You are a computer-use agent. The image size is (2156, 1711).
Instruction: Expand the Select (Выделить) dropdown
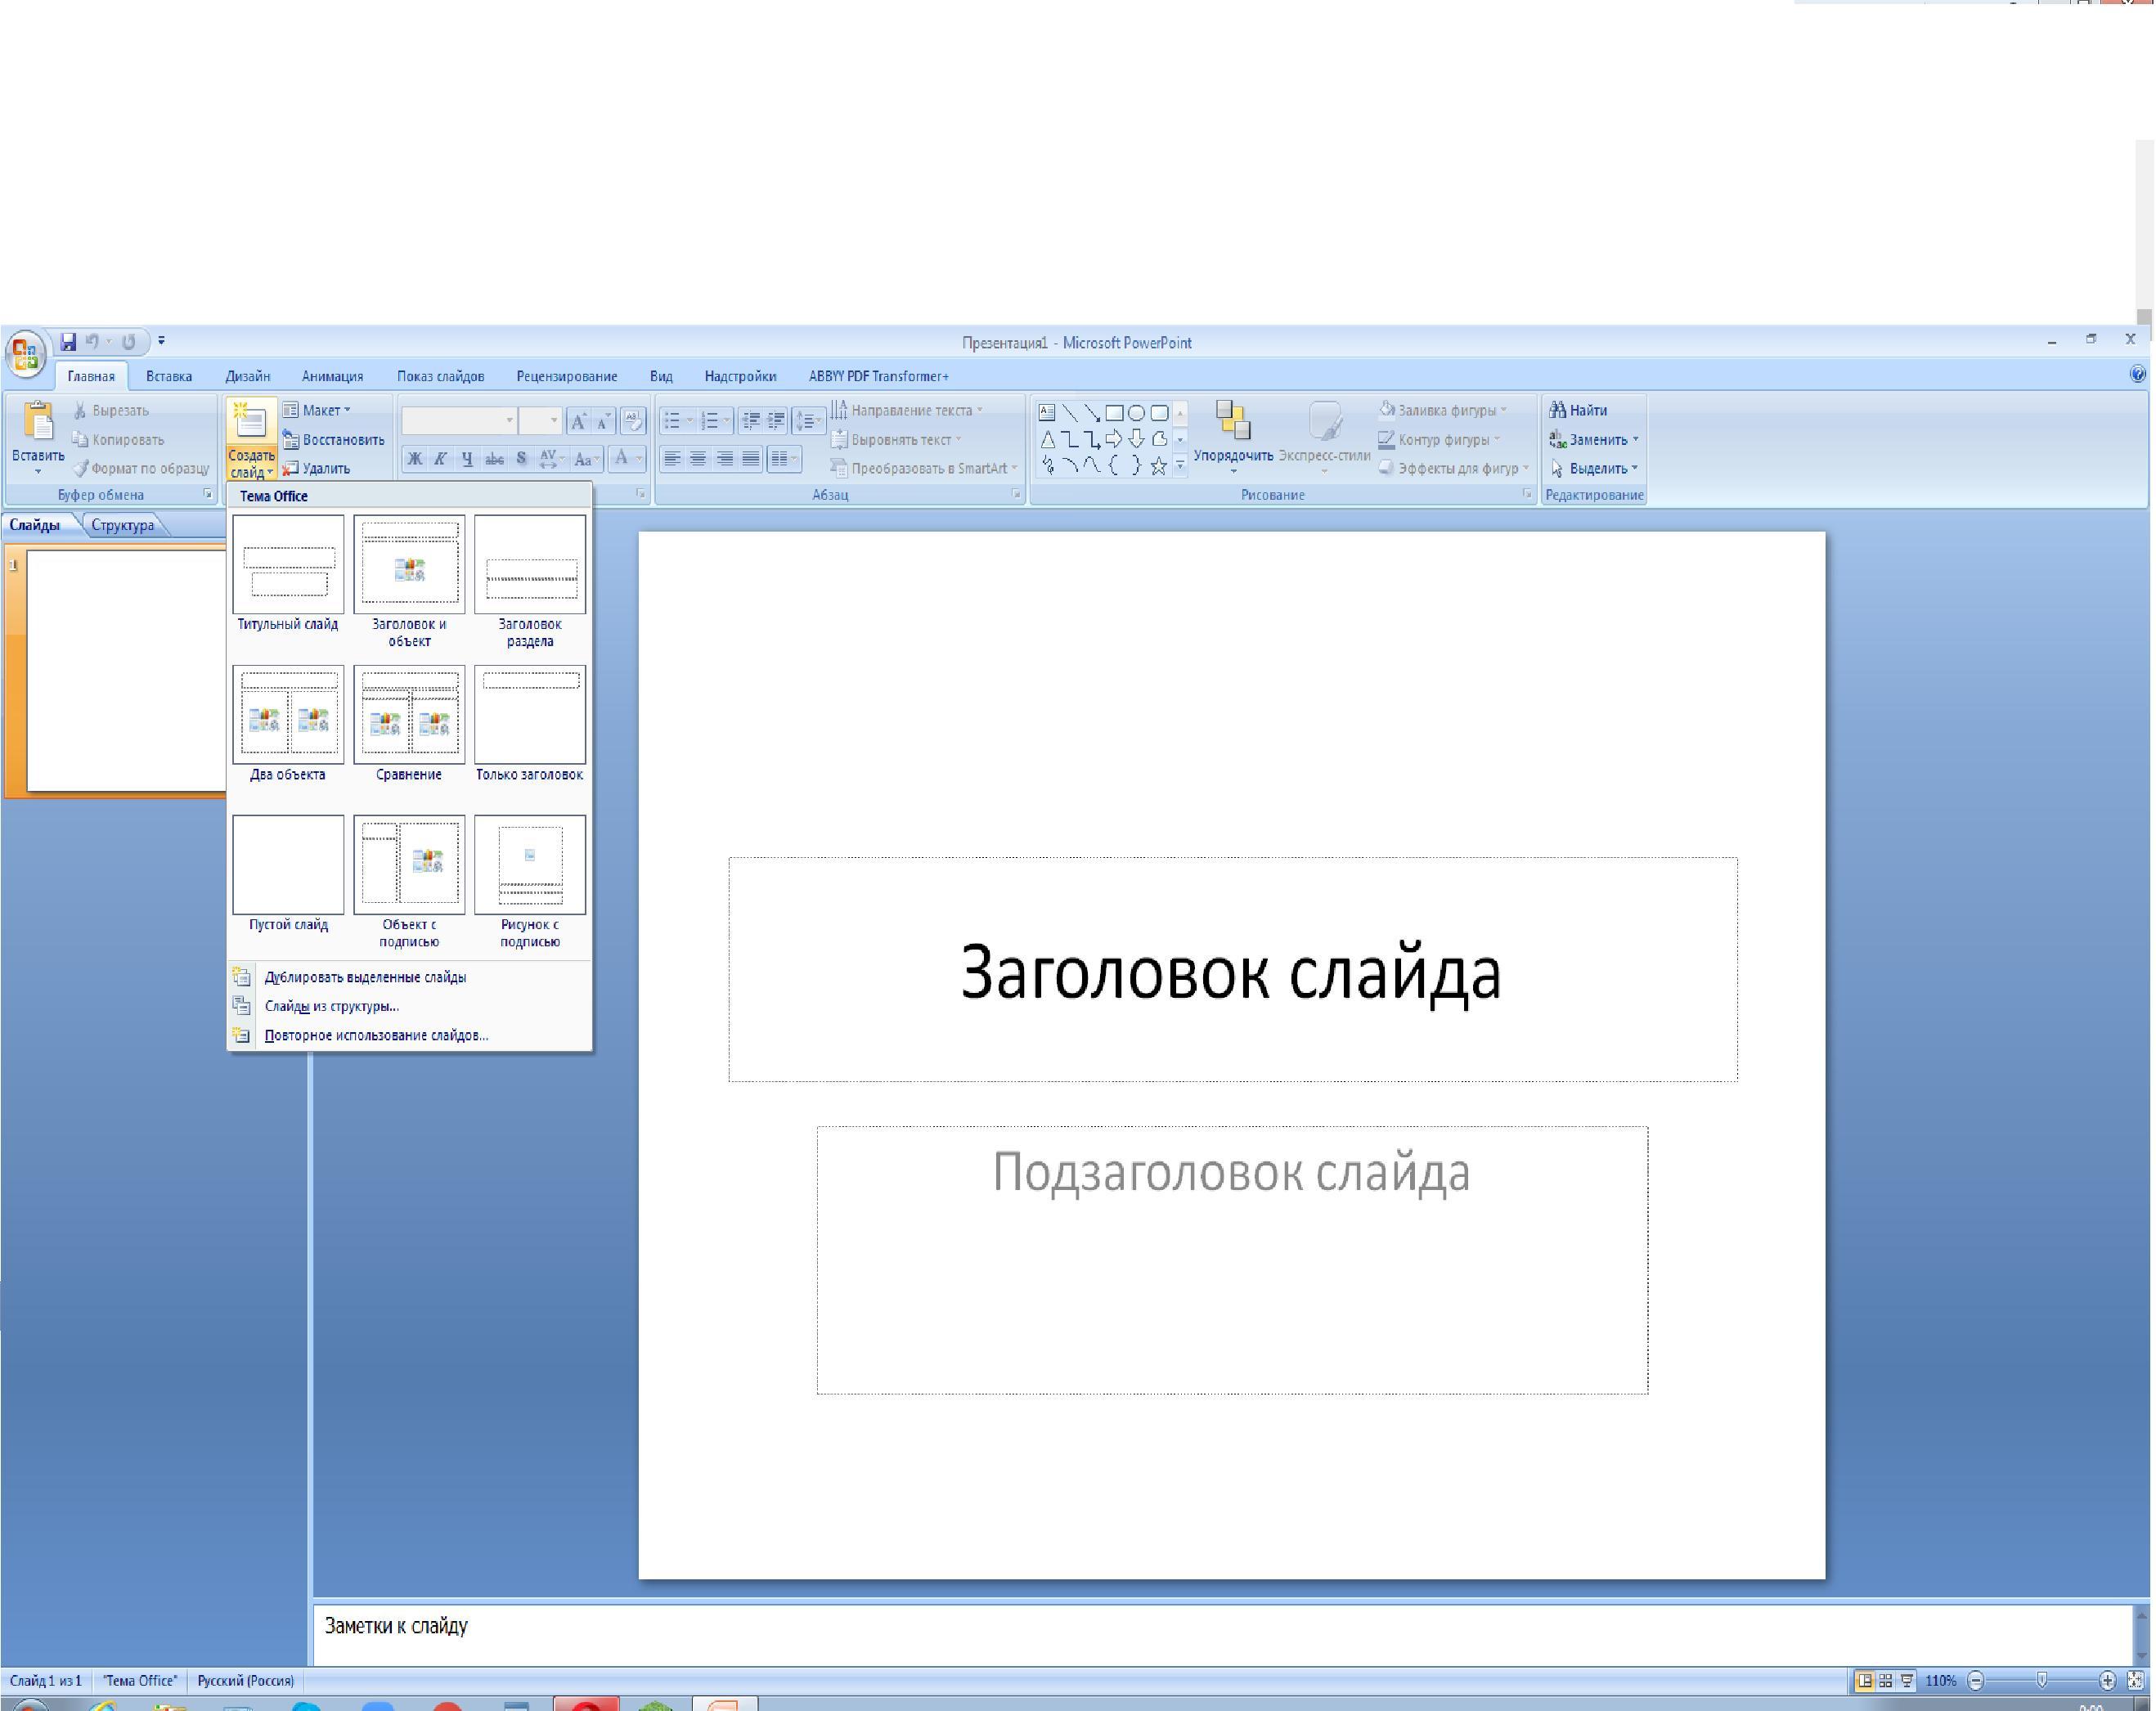point(1634,468)
